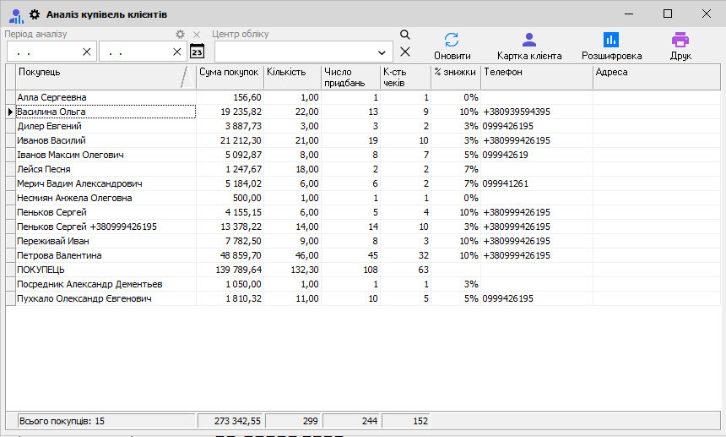Click the Друк printer icon
This screenshot has height=437, width=726.
[680, 40]
